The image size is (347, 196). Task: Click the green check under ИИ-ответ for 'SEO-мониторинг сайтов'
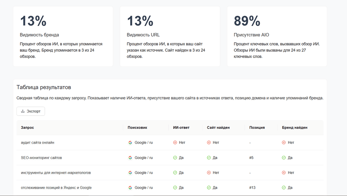click(175, 157)
